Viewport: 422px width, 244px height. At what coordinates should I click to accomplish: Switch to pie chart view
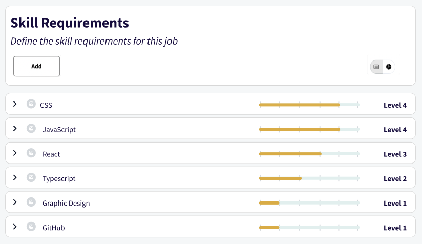(389, 67)
